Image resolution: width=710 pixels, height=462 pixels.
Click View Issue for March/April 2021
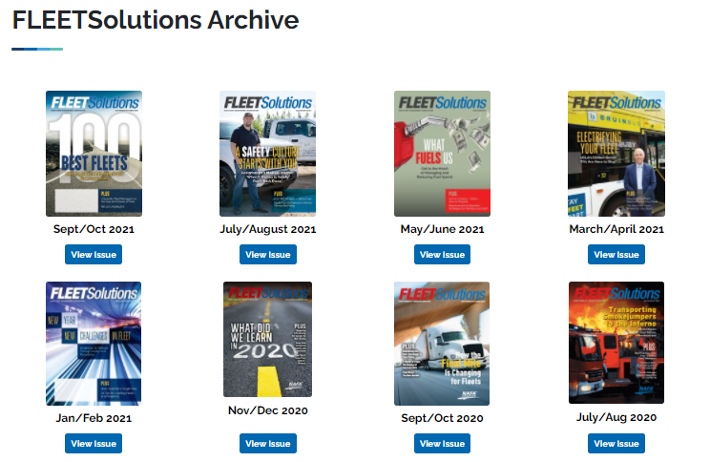pos(616,255)
